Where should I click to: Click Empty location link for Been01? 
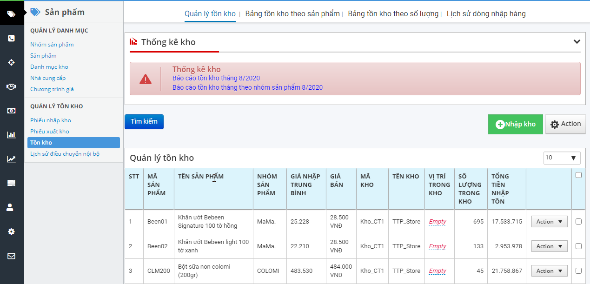438,222
